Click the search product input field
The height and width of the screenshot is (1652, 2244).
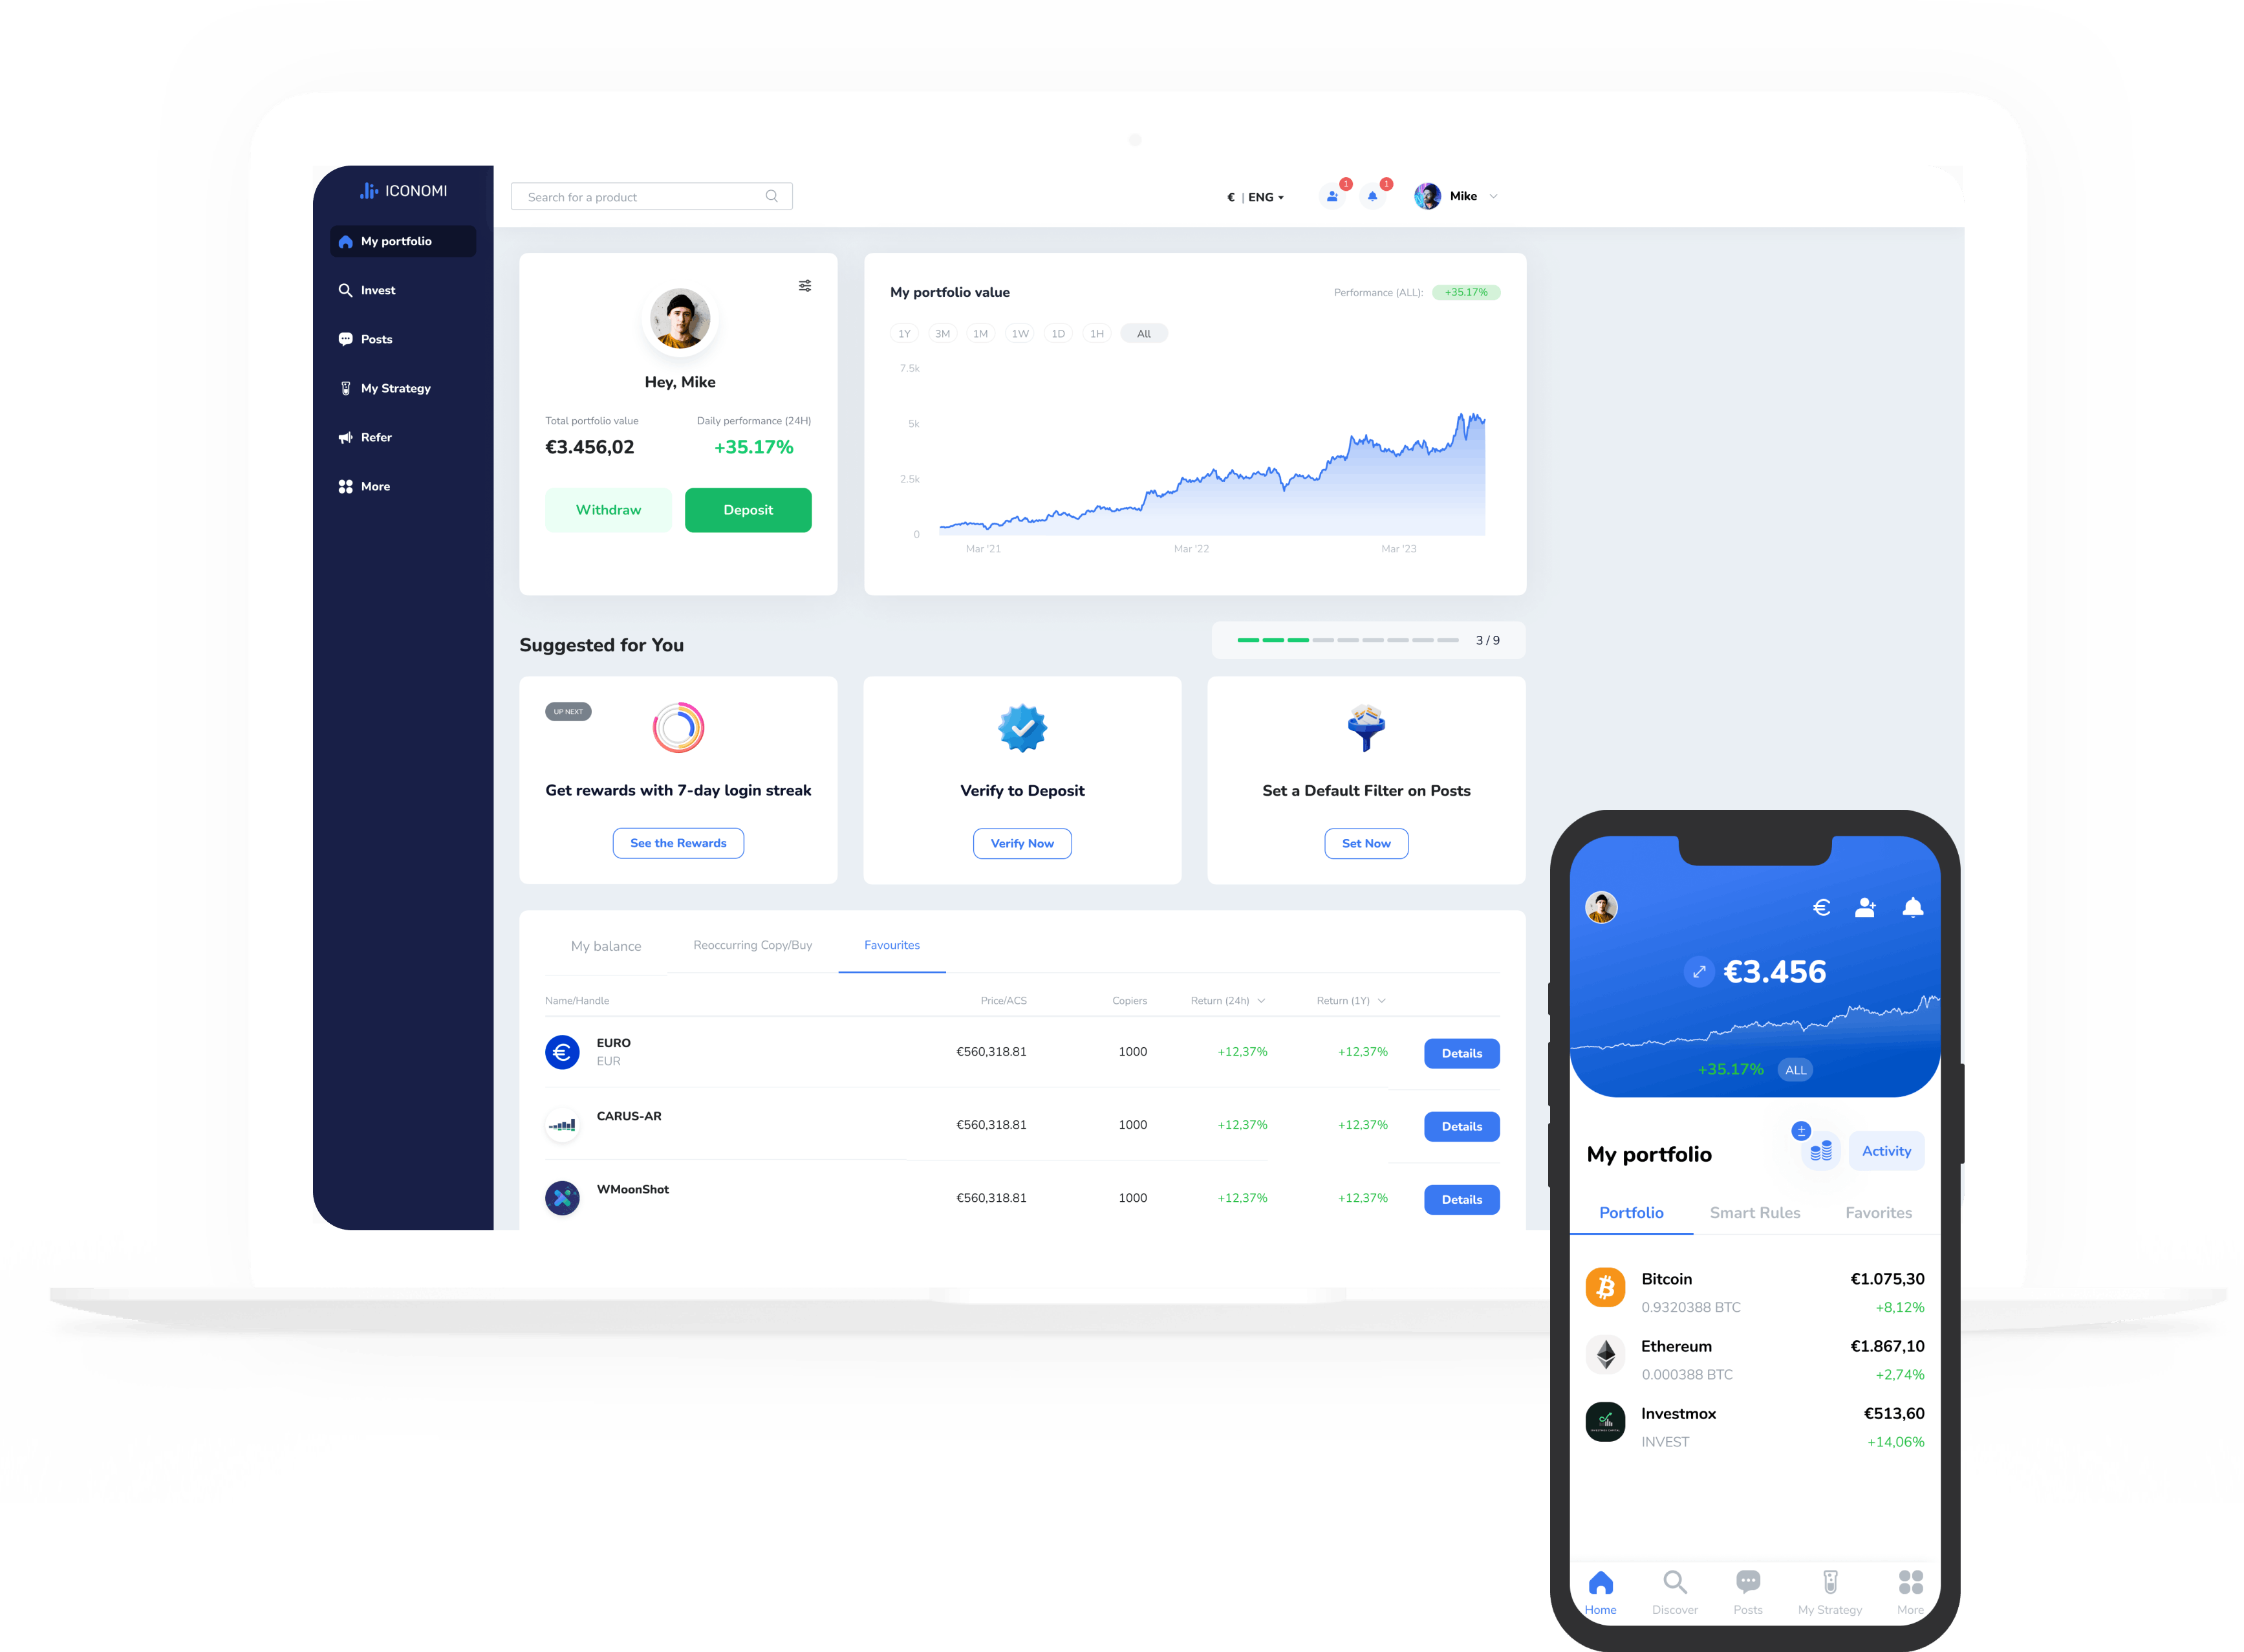[653, 195]
